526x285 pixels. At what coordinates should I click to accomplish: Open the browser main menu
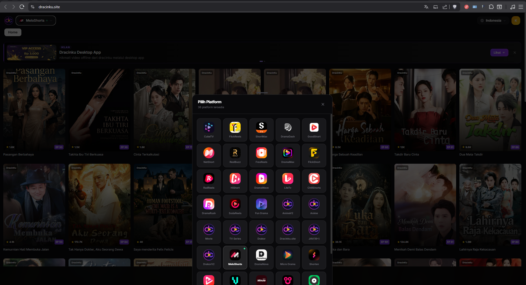point(521,7)
